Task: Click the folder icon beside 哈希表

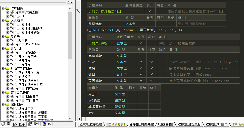Action: click(x=8, y=36)
